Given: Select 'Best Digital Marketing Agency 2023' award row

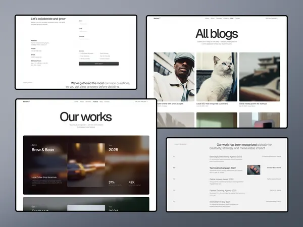Looking at the screenshot, I should [227, 158].
